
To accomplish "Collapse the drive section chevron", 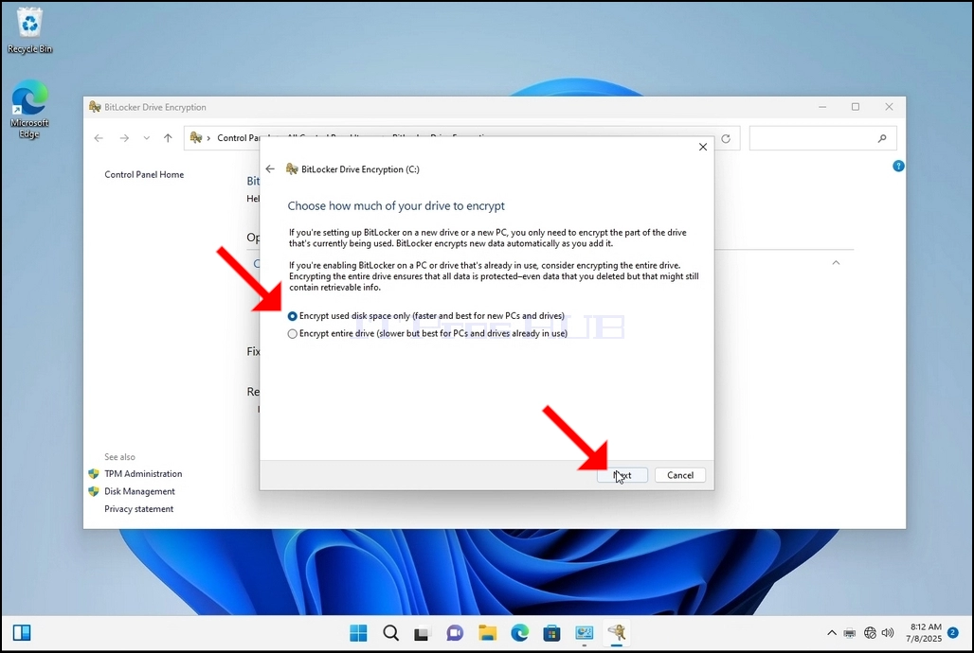I will click(836, 263).
